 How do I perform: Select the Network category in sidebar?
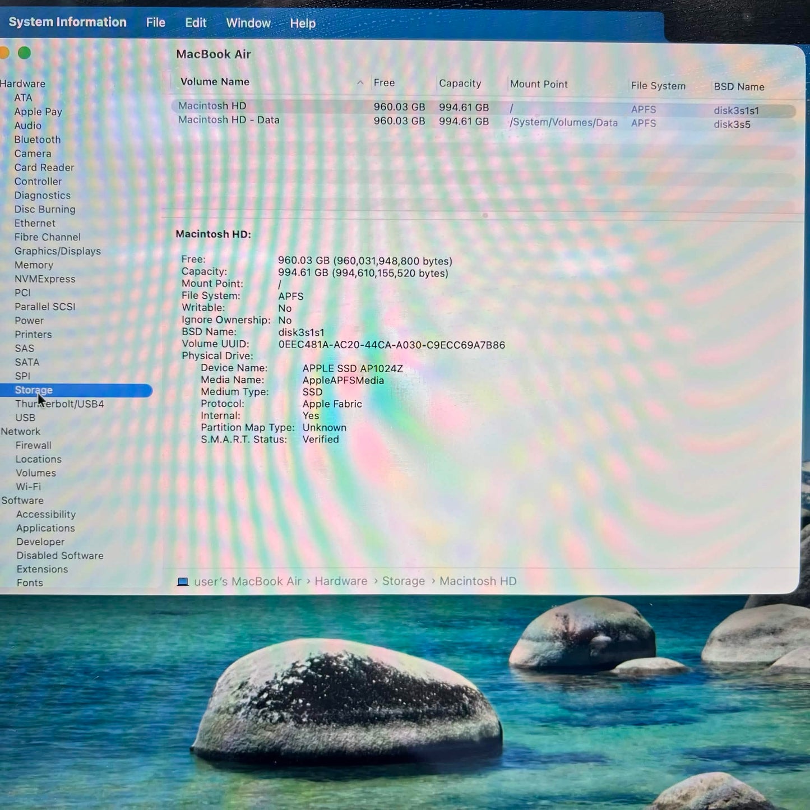[21, 432]
